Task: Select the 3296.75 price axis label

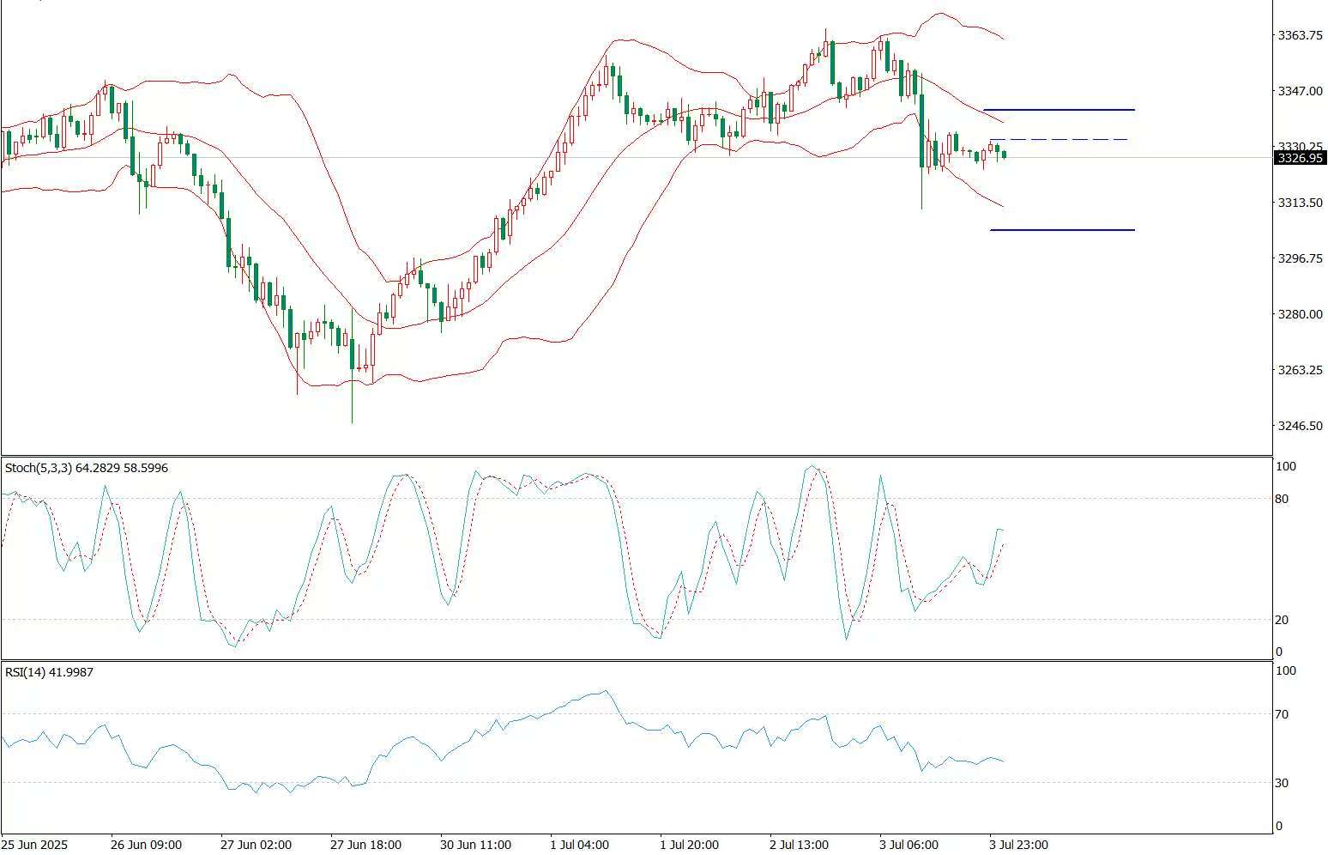Action: pos(1300,258)
